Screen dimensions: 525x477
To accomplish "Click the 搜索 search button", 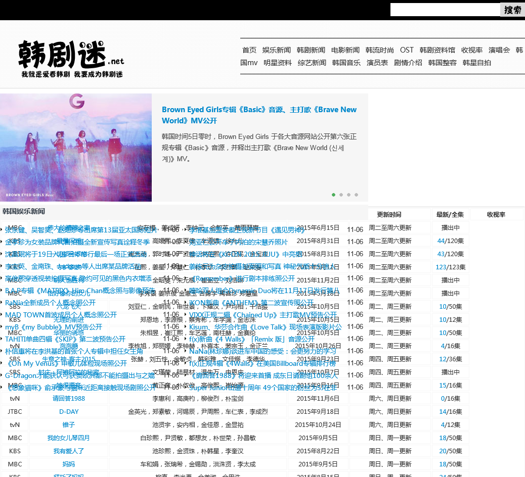I will tap(512, 10).
